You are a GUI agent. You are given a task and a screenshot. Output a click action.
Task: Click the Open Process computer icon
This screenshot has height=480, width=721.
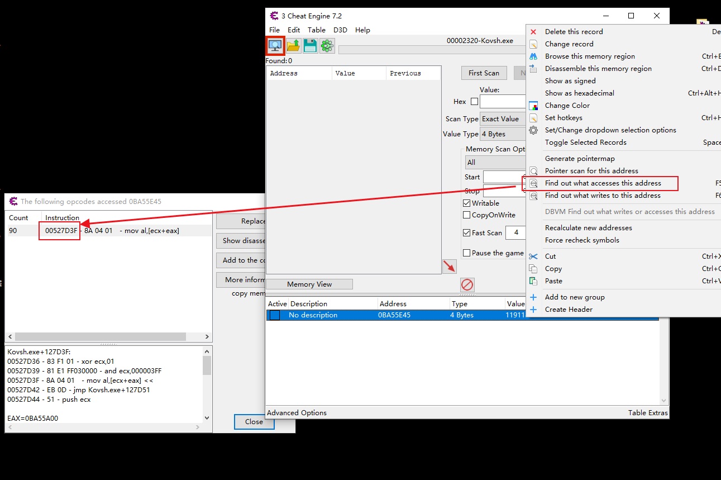click(x=275, y=46)
